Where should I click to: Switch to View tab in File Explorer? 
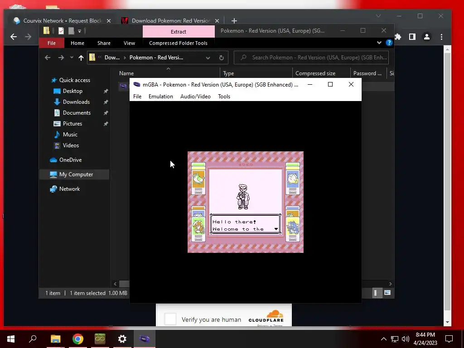129,43
